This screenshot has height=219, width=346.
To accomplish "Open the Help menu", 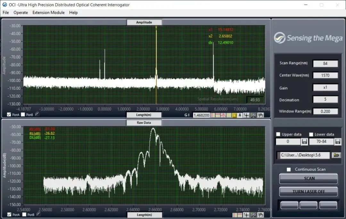I will [73, 13].
